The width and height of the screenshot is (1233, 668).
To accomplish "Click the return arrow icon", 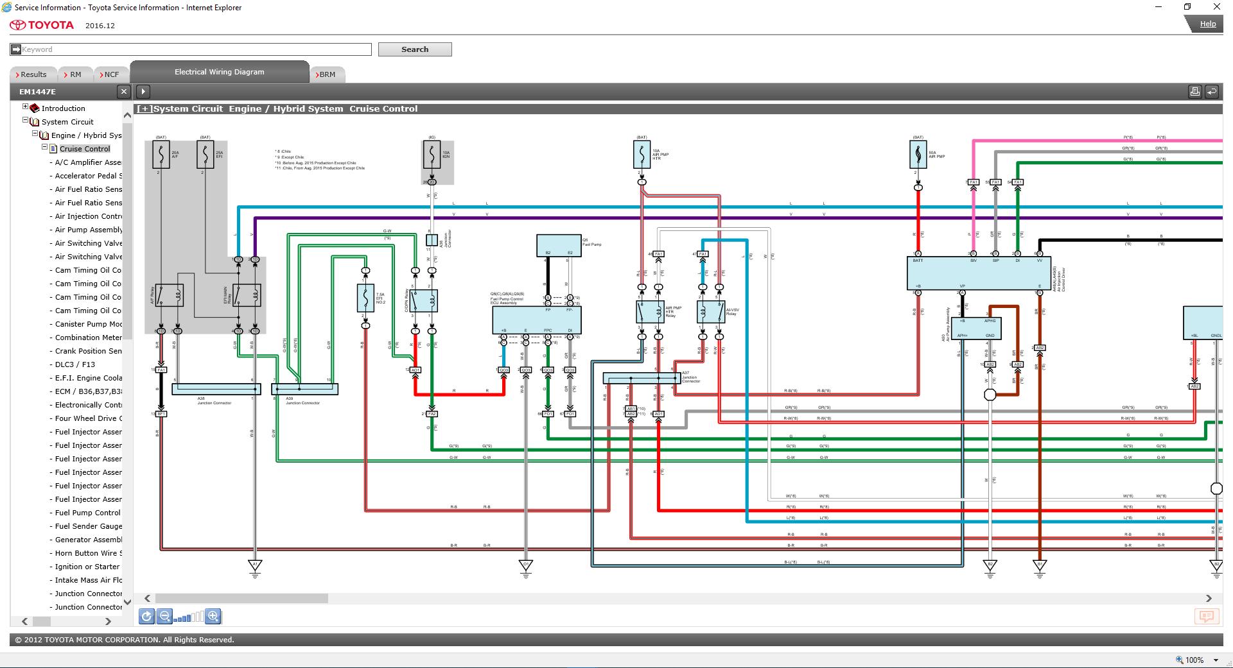I will [1211, 92].
